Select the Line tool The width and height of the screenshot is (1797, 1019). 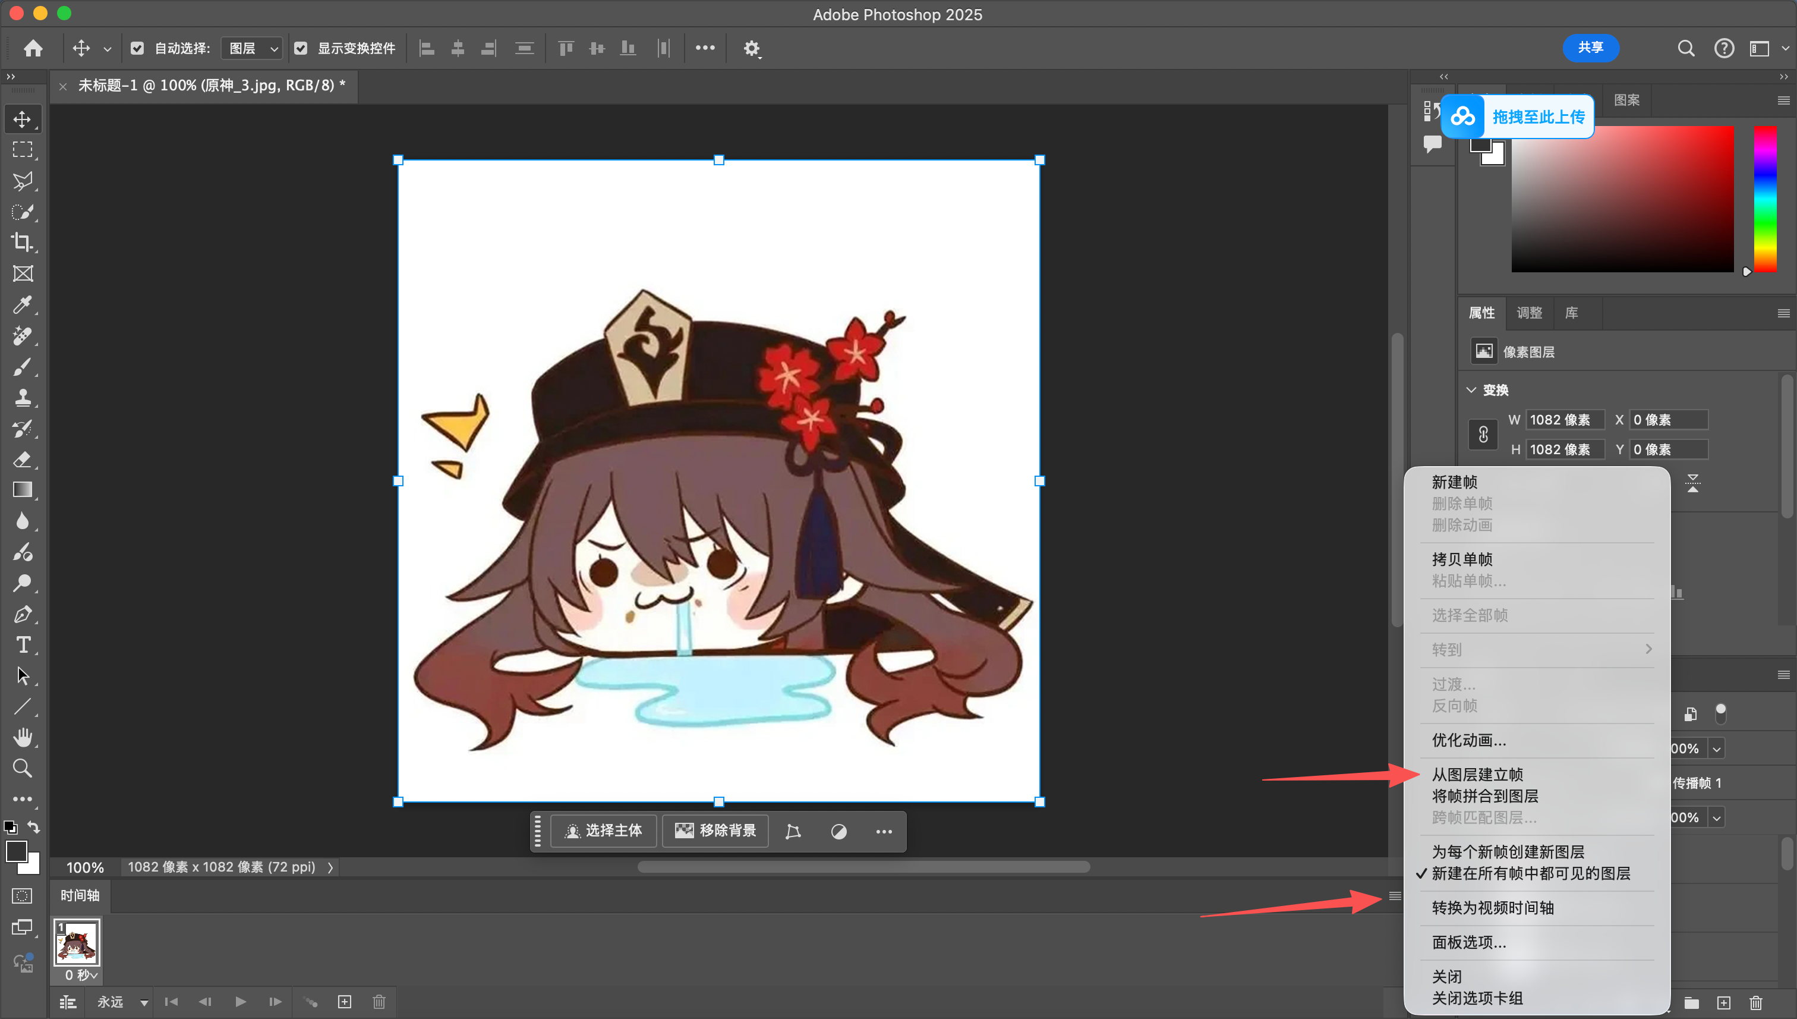tap(23, 706)
